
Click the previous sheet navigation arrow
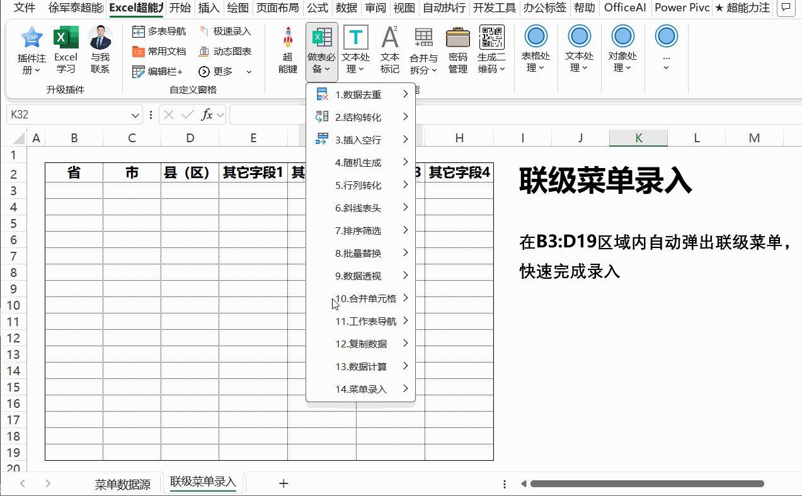(x=23, y=483)
